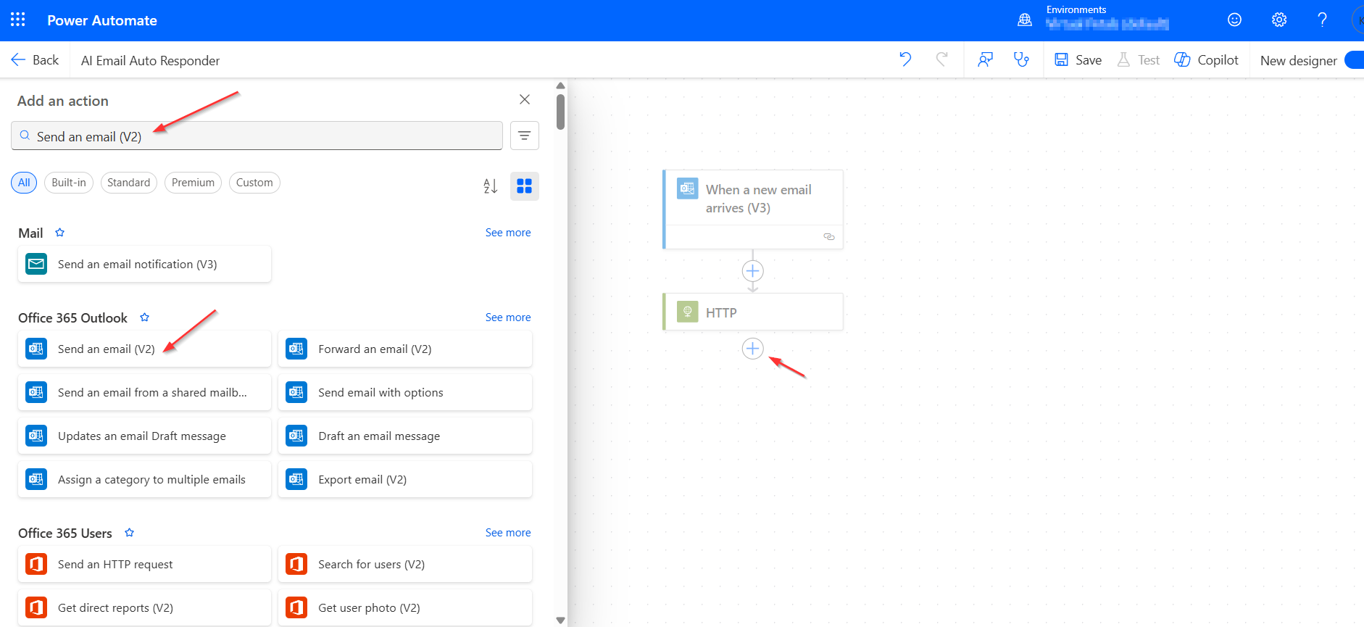Open the Environments picker icon

(x=1025, y=20)
